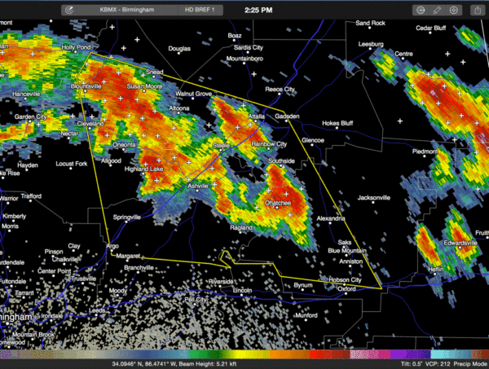Open the share export button
Screen dimensions: 489x369
click(477, 11)
